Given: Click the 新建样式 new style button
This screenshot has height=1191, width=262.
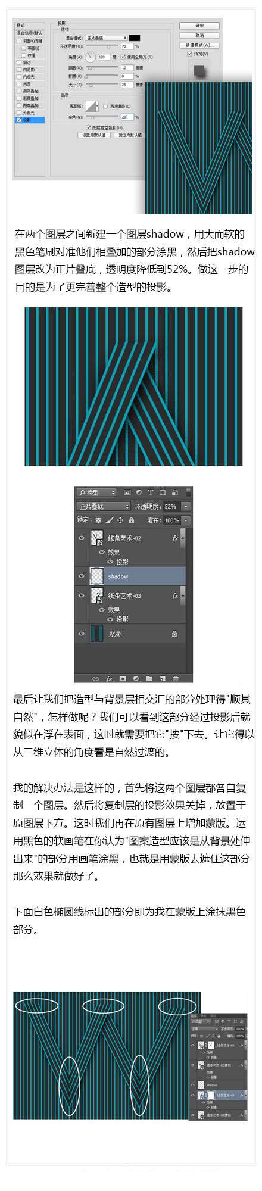Looking at the screenshot, I should (x=199, y=45).
